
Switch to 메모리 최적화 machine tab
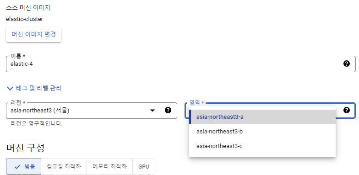click(110, 166)
